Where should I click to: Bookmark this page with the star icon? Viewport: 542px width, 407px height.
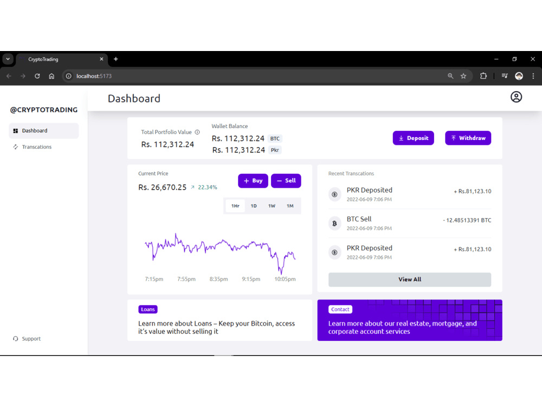click(x=463, y=76)
